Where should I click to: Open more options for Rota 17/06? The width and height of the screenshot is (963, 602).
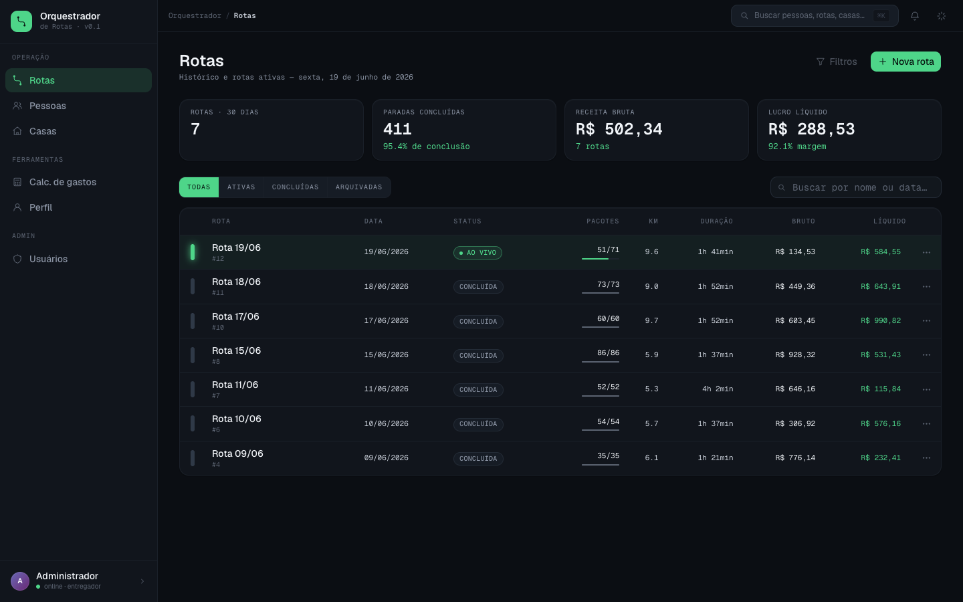click(x=926, y=320)
